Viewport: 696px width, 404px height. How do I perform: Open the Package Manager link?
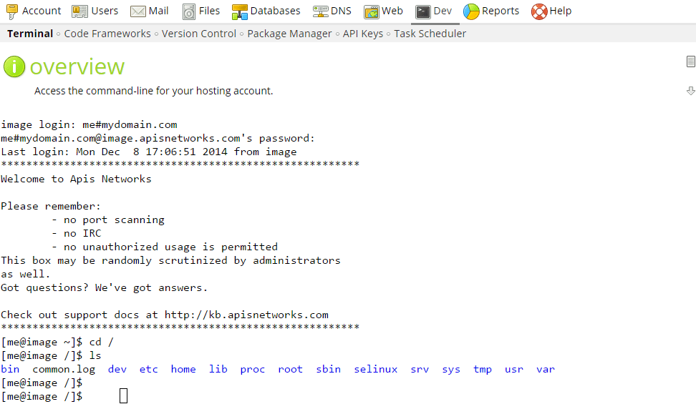click(x=289, y=34)
